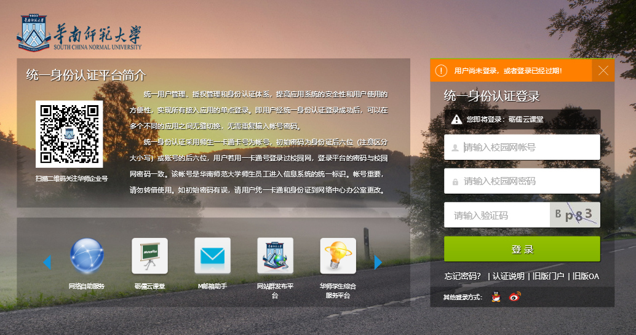Click the verification code input box
Image resolution: width=636 pixels, height=335 pixels.
click(x=498, y=215)
